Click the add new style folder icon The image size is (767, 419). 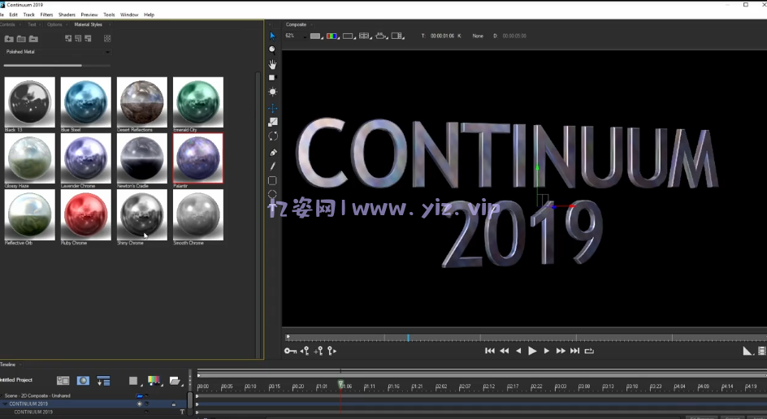pyautogui.click(x=9, y=39)
